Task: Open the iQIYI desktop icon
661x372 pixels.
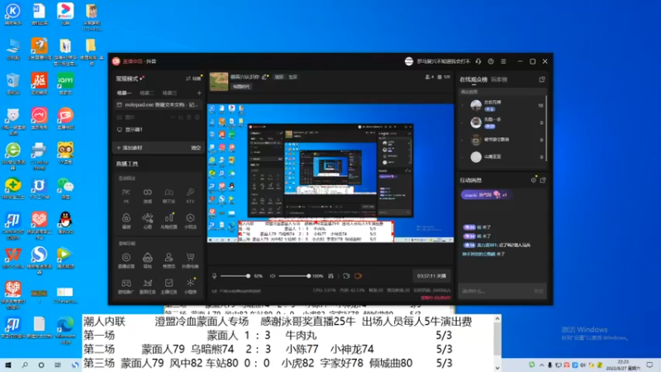Action: pos(65,83)
